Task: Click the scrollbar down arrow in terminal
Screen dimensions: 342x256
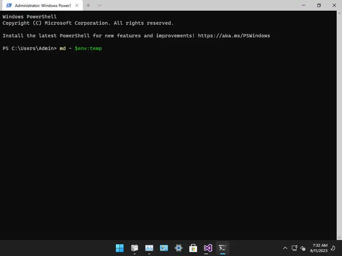Action: 339,237
